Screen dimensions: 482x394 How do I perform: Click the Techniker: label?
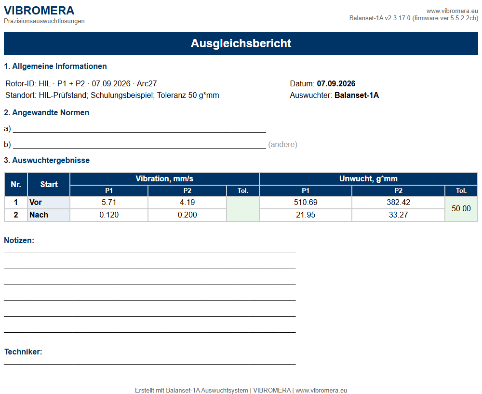(x=23, y=352)
